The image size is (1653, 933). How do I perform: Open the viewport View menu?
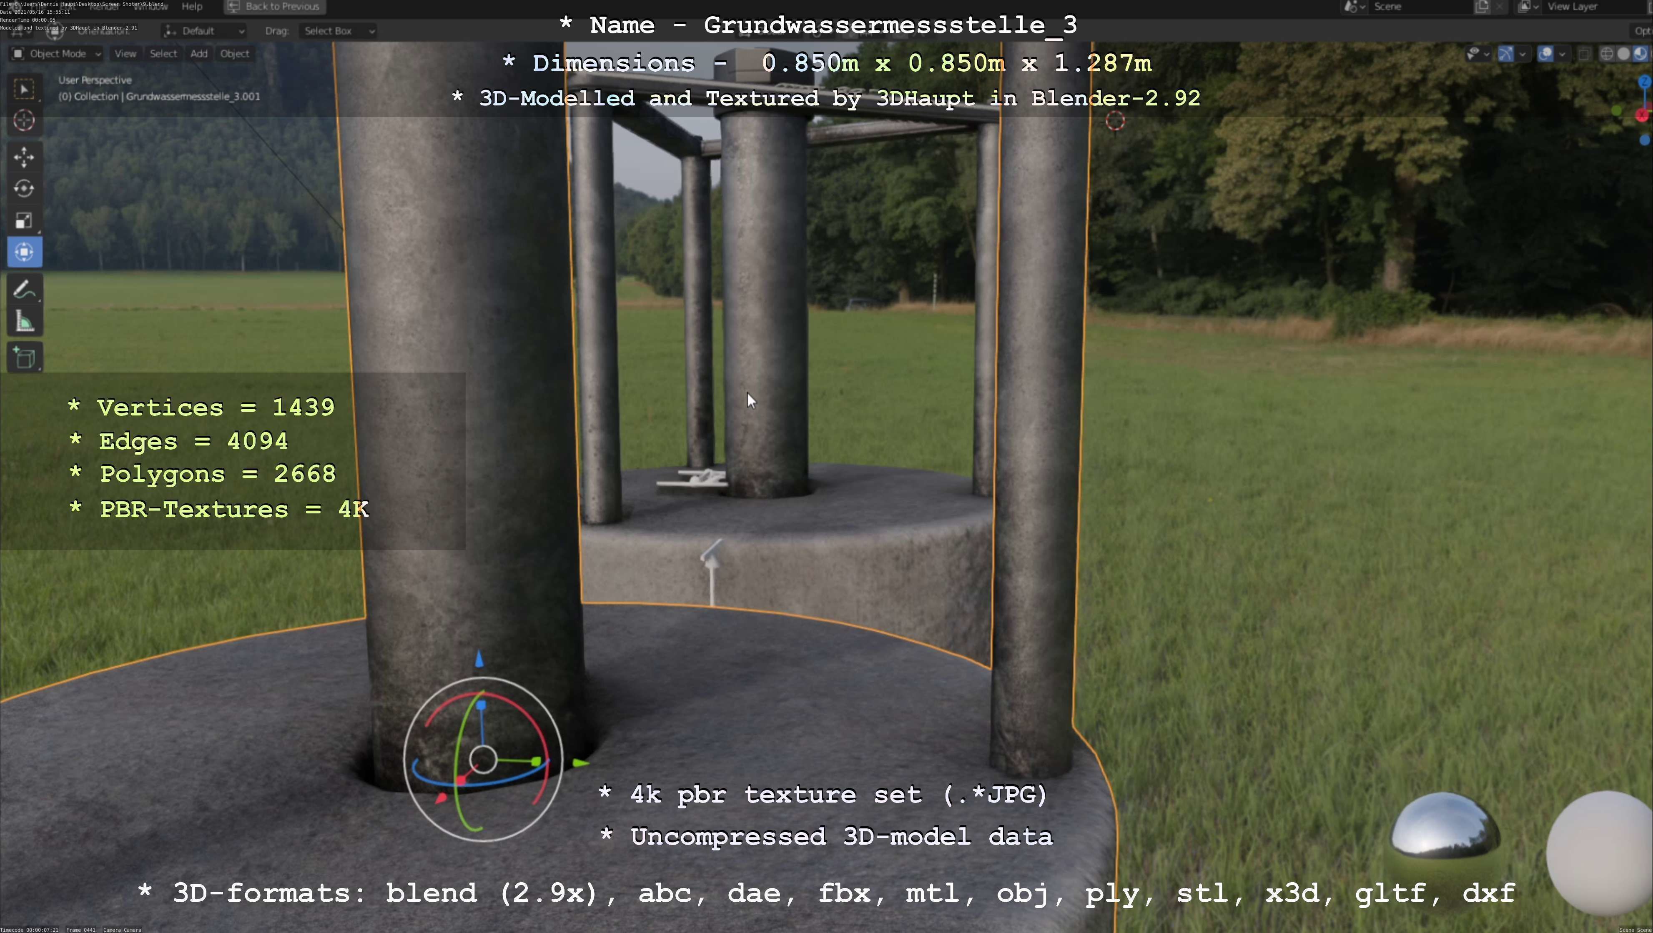[125, 54]
